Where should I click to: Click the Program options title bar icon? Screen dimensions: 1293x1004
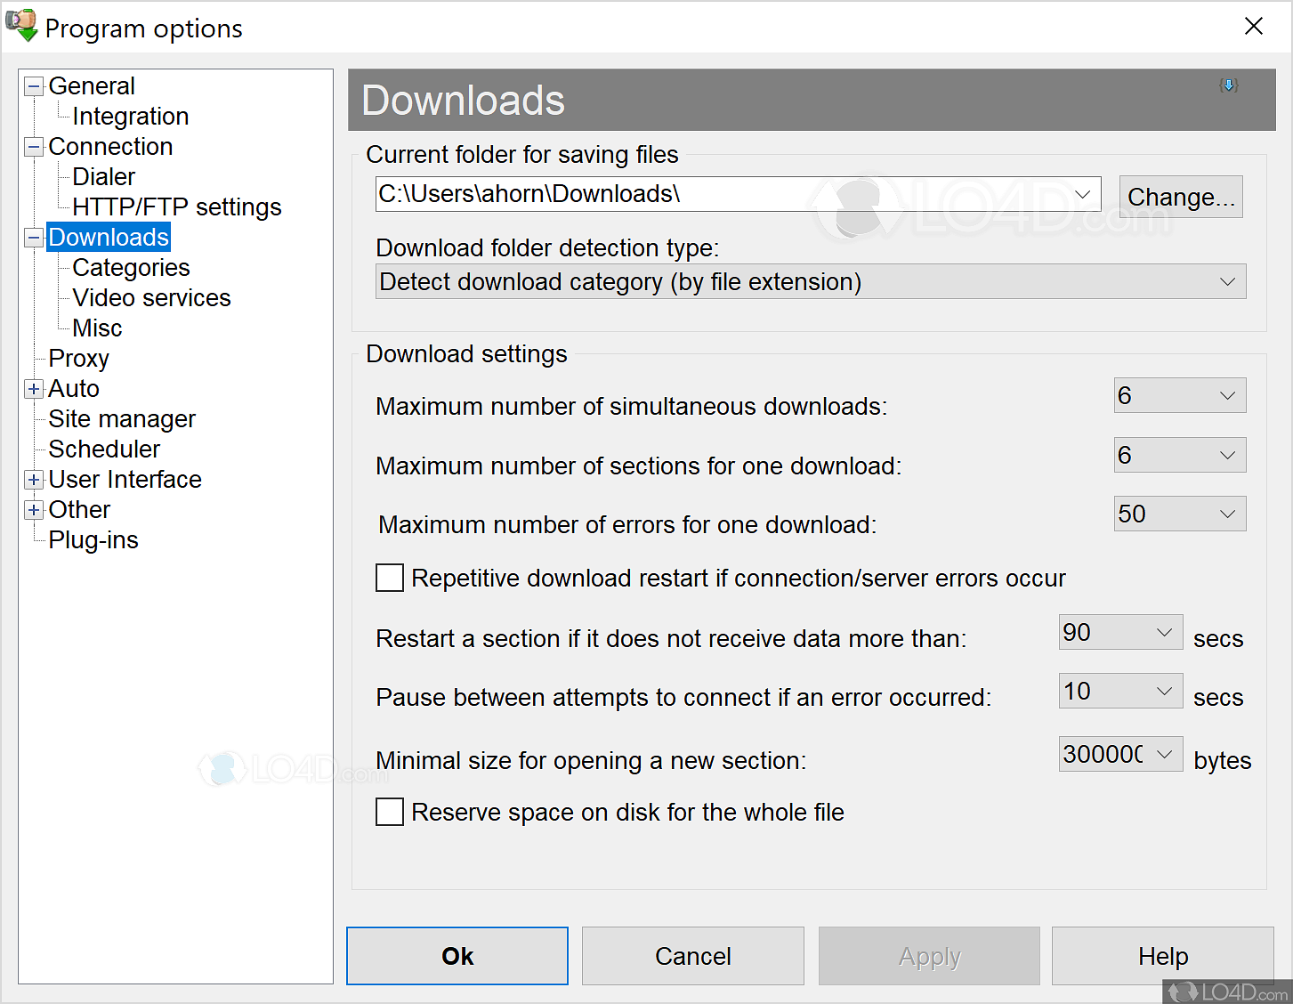point(22,25)
